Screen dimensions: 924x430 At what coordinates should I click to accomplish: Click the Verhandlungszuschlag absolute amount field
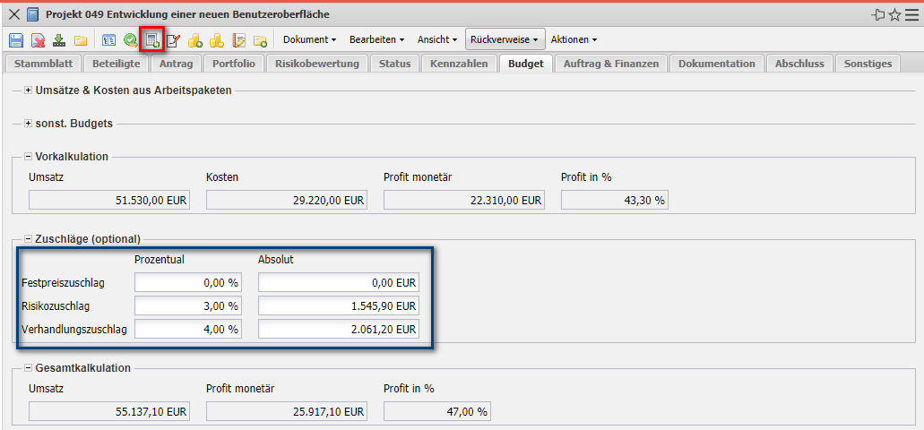[339, 330]
